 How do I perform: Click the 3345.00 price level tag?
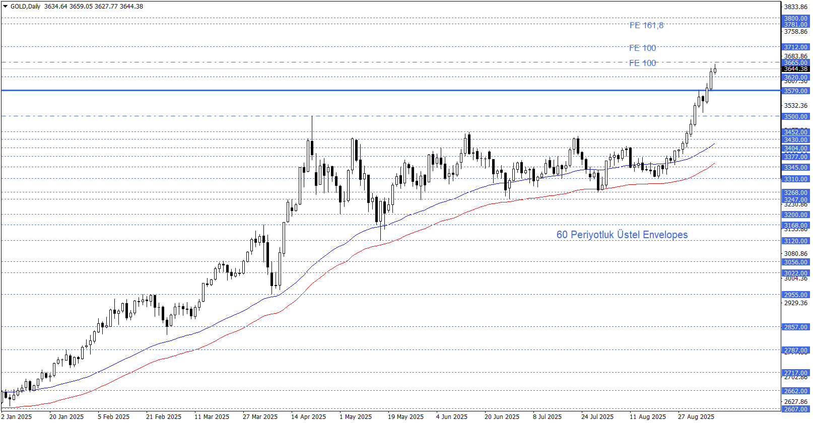click(795, 168)
